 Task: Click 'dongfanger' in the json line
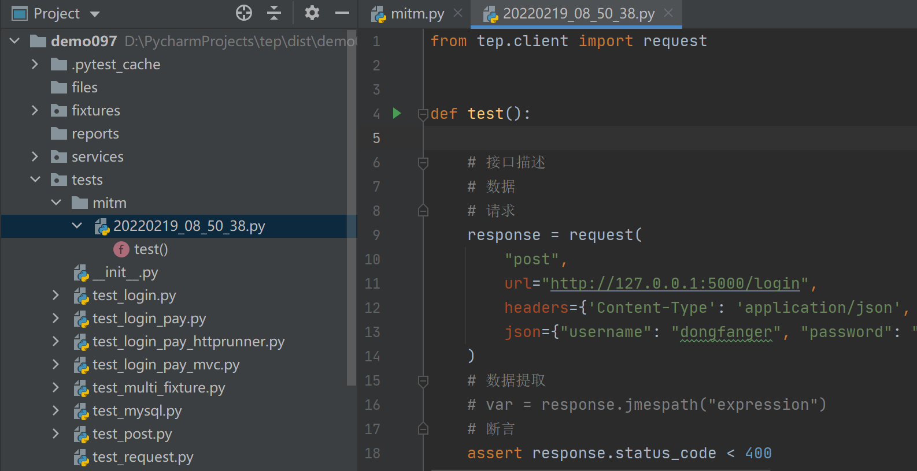726,332
